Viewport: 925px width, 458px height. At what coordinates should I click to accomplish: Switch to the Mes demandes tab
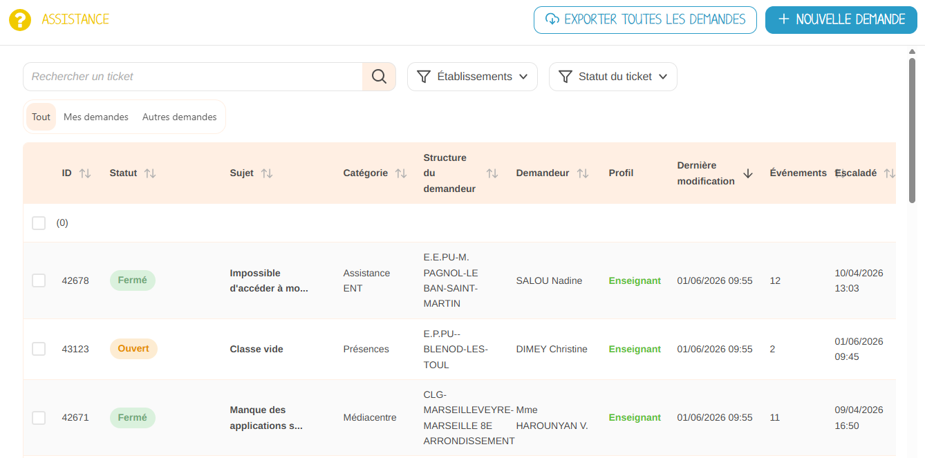(96, 117)
